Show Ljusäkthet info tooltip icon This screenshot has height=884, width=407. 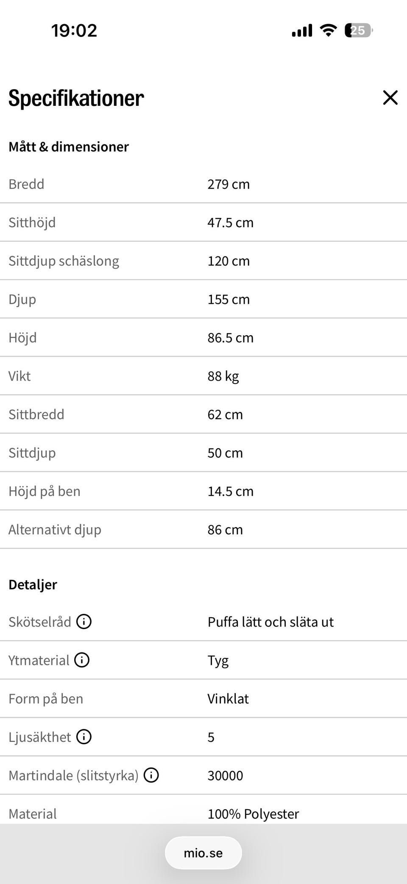84,737
